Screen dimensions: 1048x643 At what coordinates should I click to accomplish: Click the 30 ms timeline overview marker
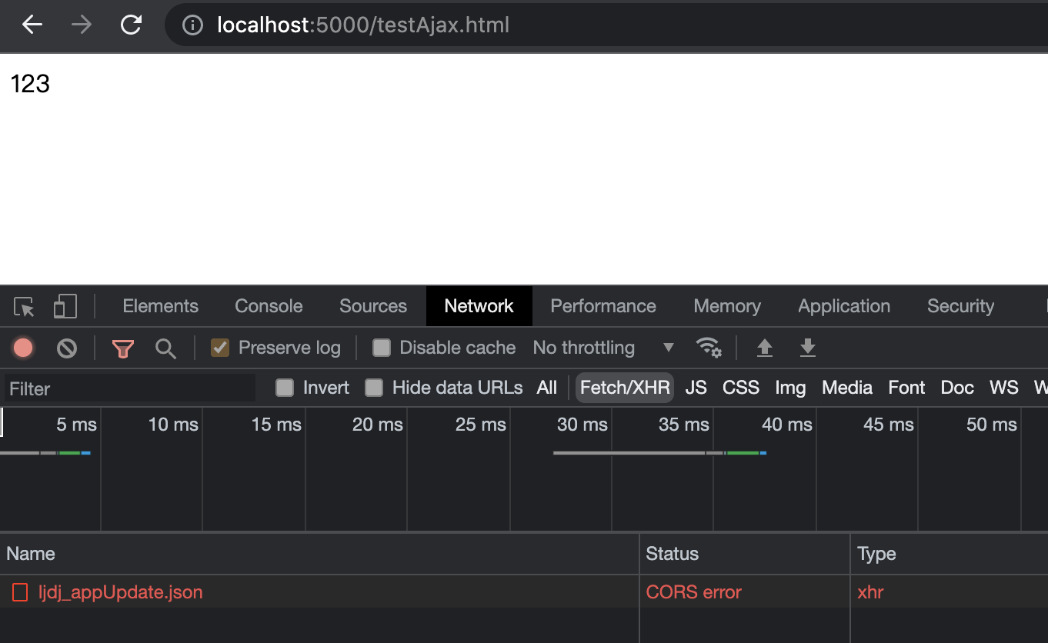click(582, 425)
